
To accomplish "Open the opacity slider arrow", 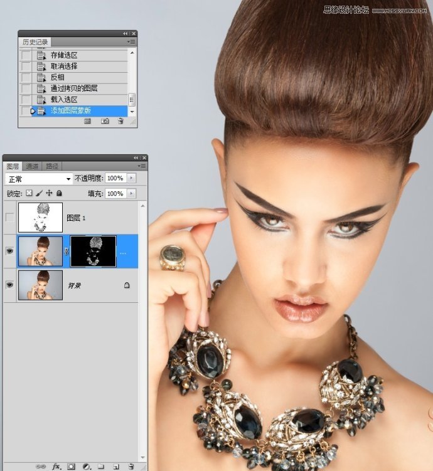I will pyautogui.click(x=131, y=178).
